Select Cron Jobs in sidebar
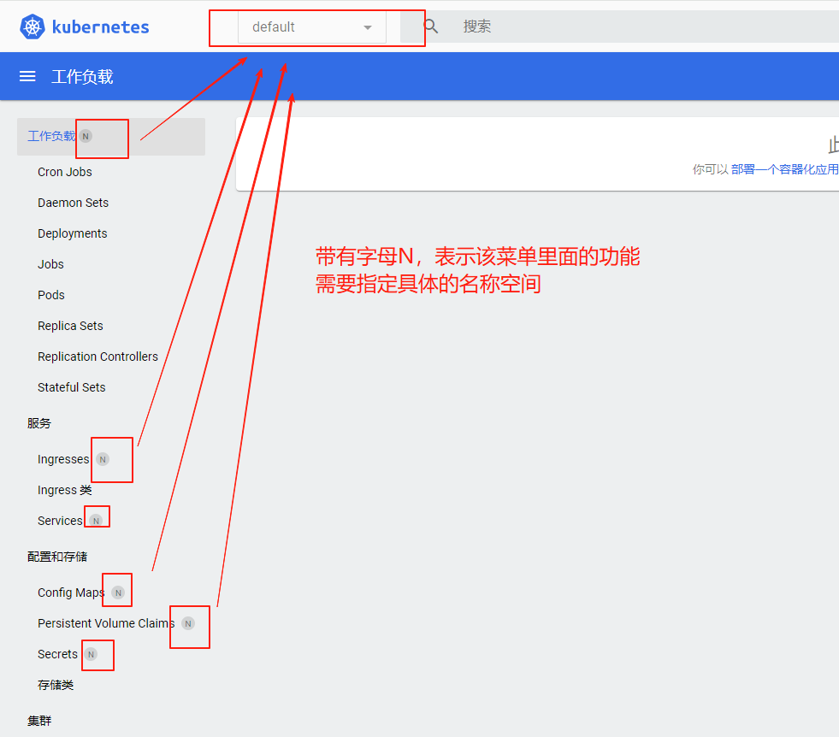This screenshot has height=737, width=839. tap(65, 172)
